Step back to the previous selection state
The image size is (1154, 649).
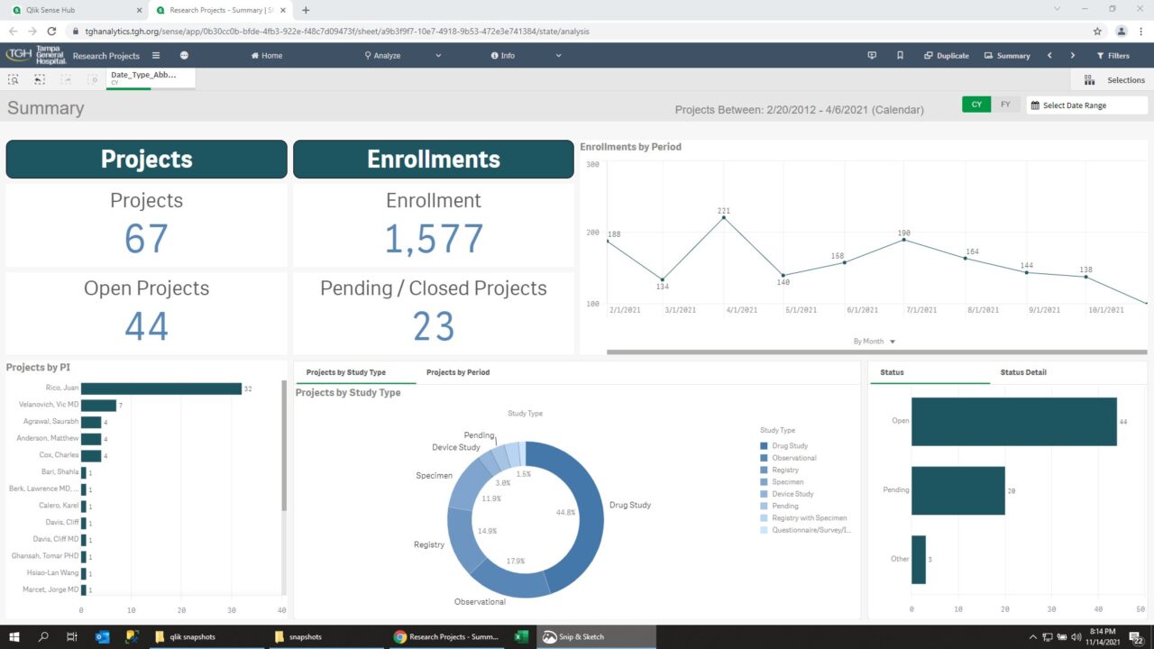(39, 79)
